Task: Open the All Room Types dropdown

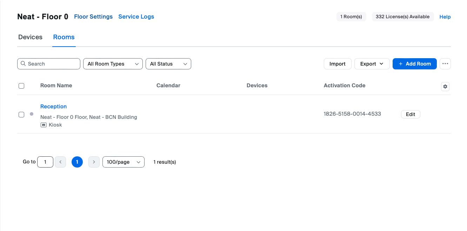Action: pos(113,64)
